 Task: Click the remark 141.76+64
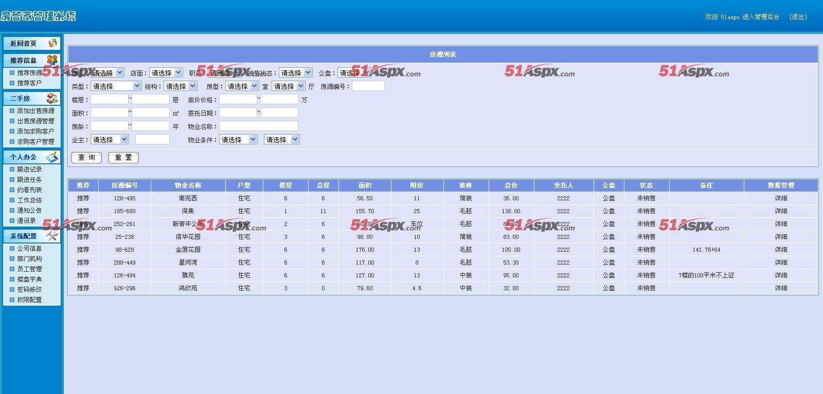point(706,250)
